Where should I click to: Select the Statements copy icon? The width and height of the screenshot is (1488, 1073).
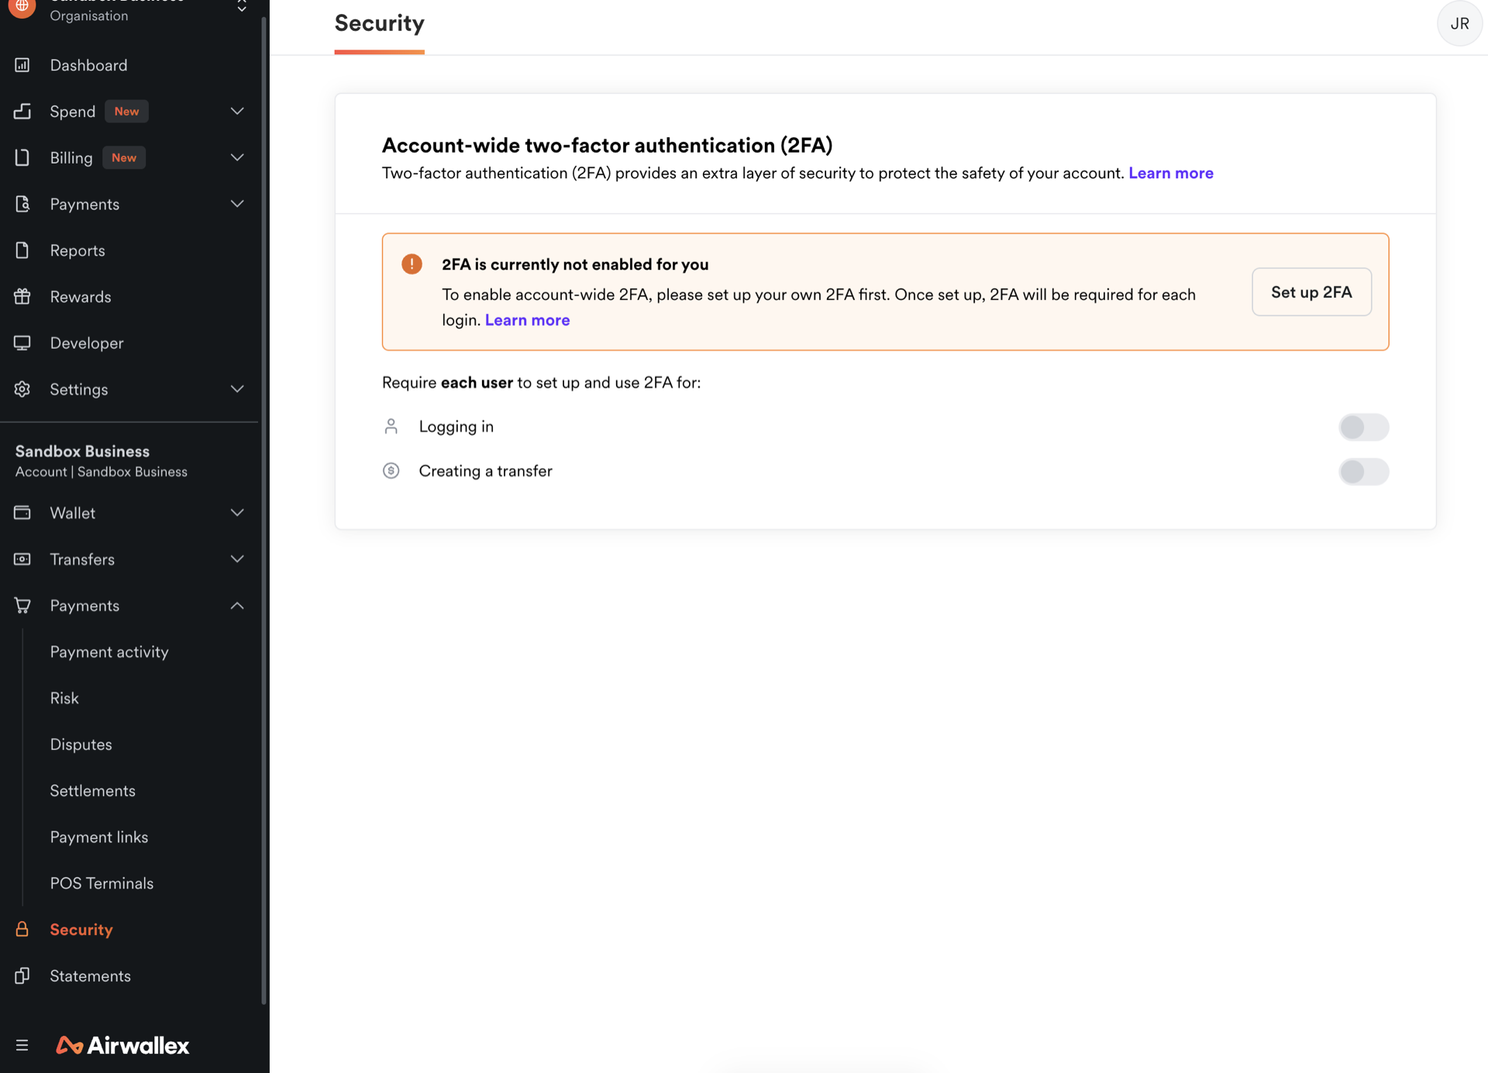click(x=22, y=975)
